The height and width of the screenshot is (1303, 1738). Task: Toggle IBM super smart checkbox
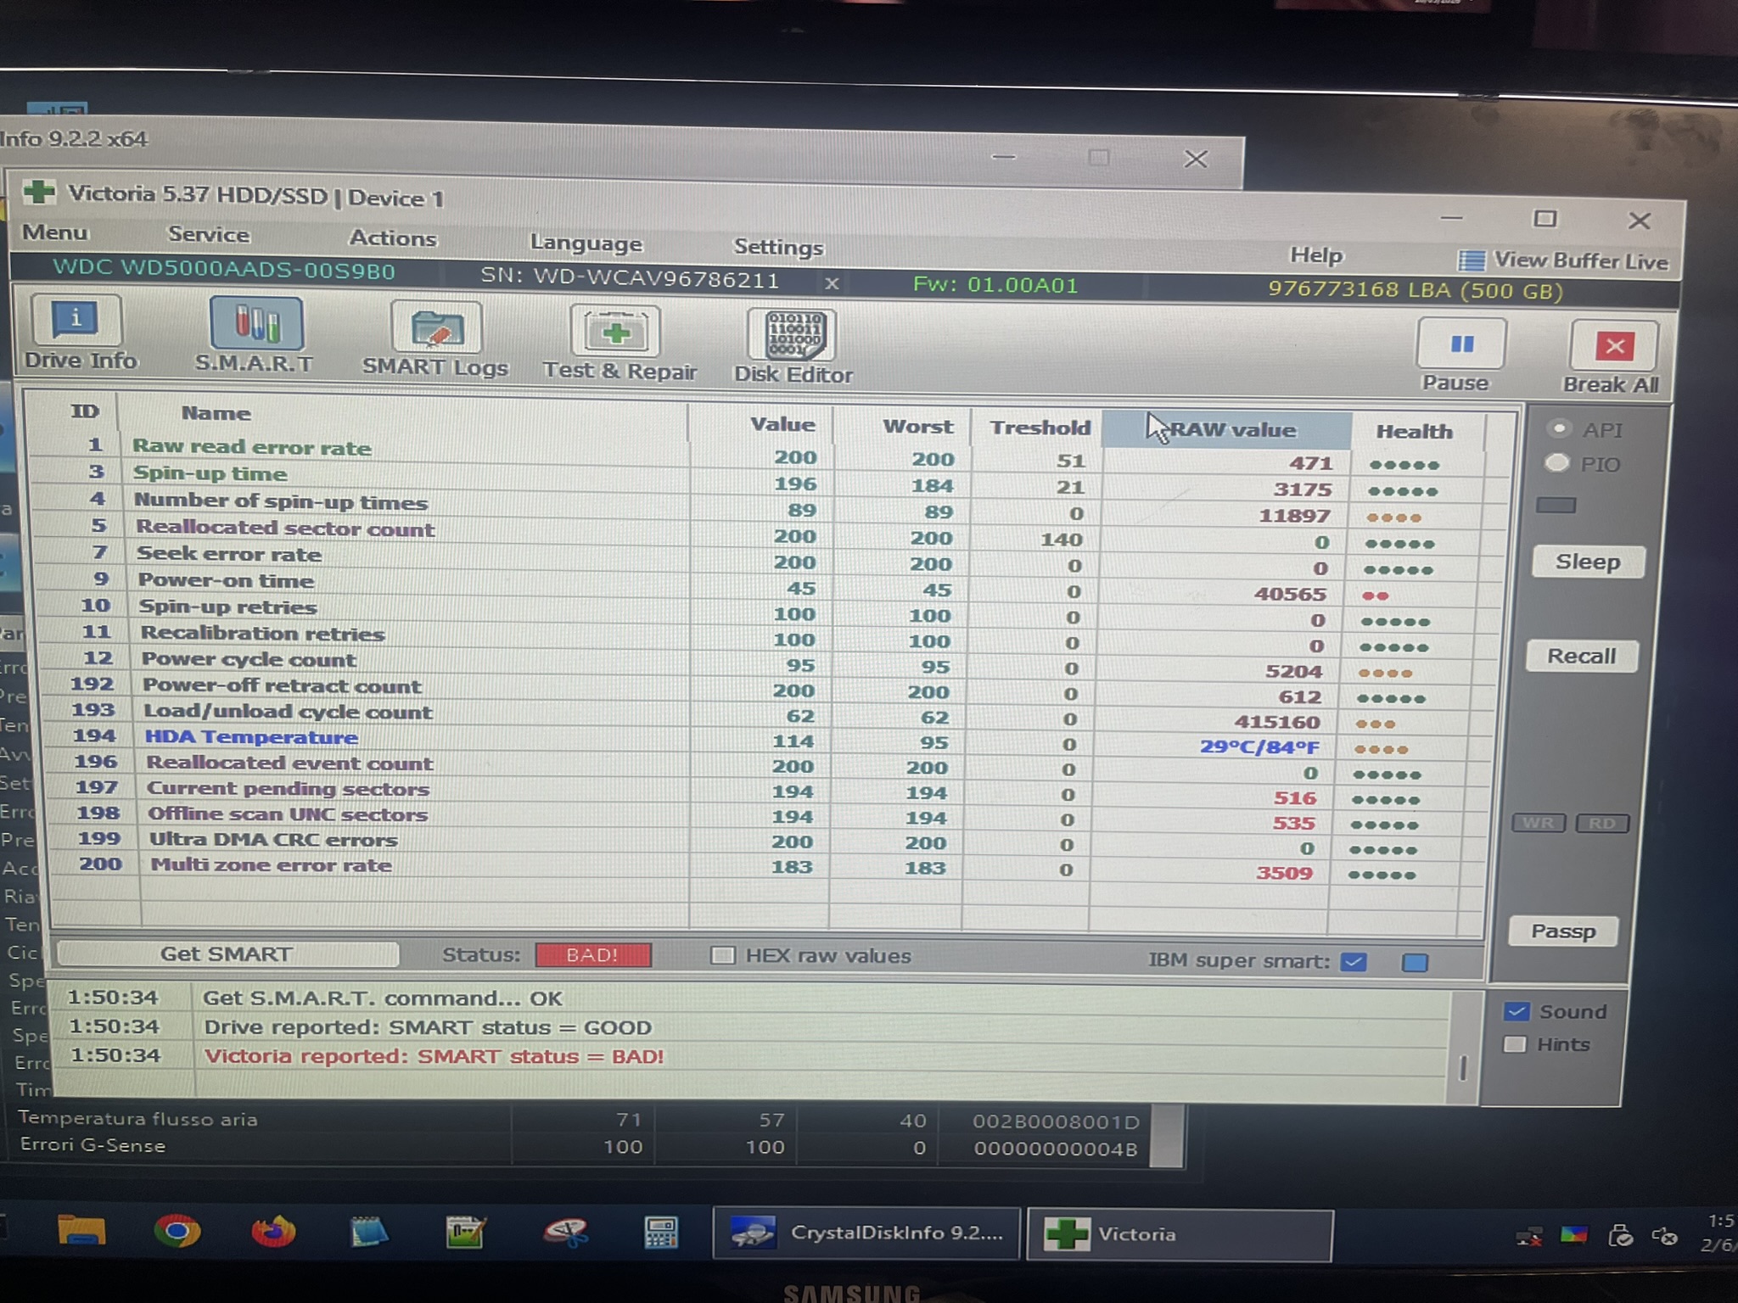[1354, 961]
